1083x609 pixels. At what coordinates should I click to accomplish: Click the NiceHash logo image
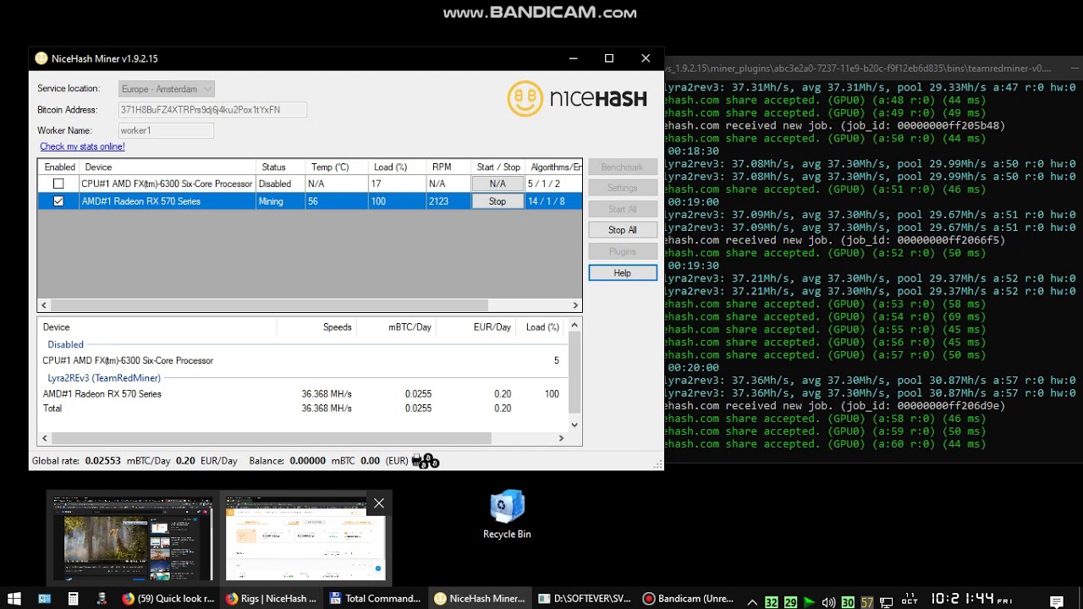tap(577, 99)
